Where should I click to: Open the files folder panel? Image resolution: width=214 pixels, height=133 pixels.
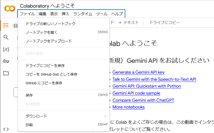6,73
